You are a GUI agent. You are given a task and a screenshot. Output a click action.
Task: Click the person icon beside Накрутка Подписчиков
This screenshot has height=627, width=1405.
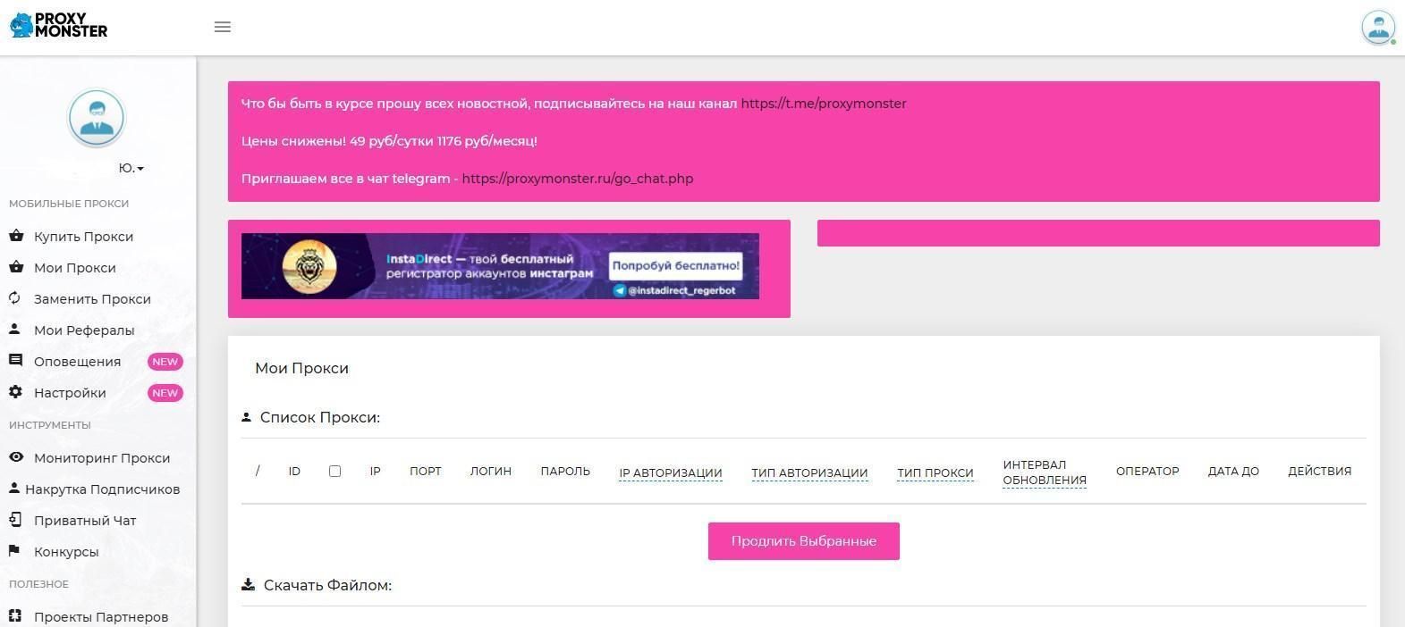14,489
